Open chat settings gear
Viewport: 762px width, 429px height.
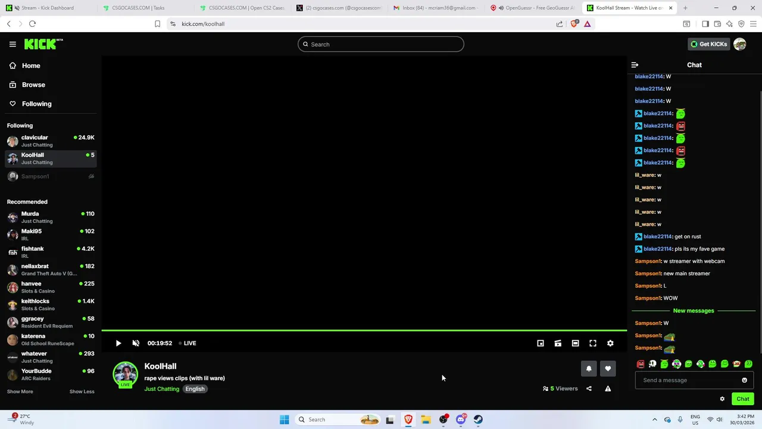722,399
